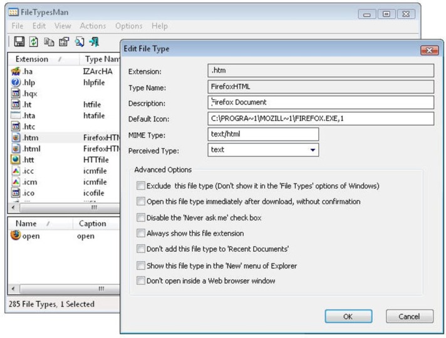Click the 'IZArcHA' type name cell
Image resolution: width=446 pixels, height=338 pixels.
pos(98,71)
